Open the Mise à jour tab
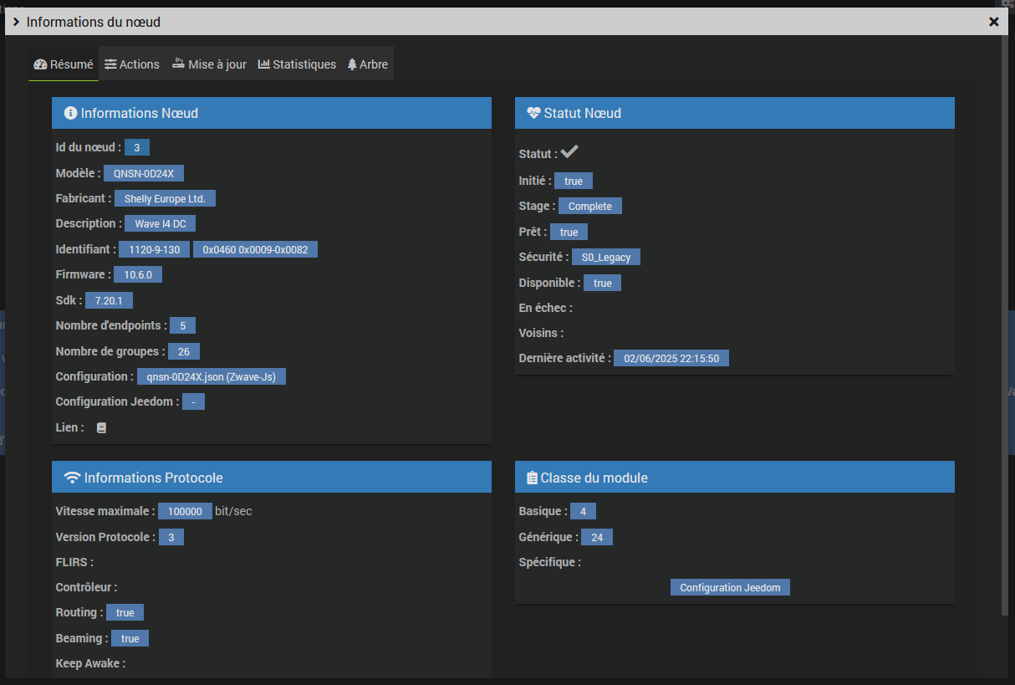 210,64
